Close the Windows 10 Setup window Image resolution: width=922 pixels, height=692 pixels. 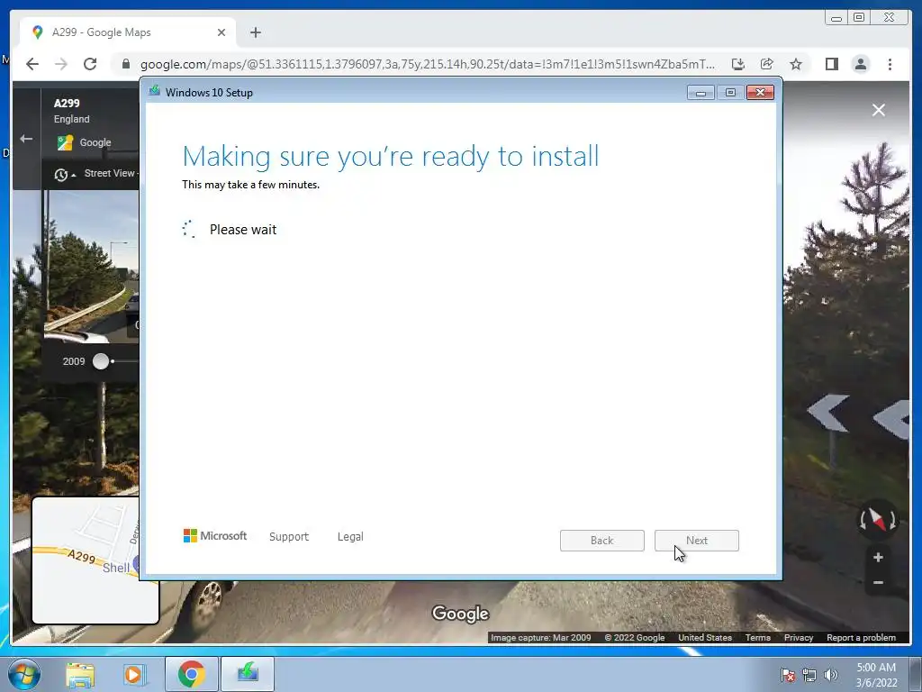pyautogui.click(x=760, y=93)
